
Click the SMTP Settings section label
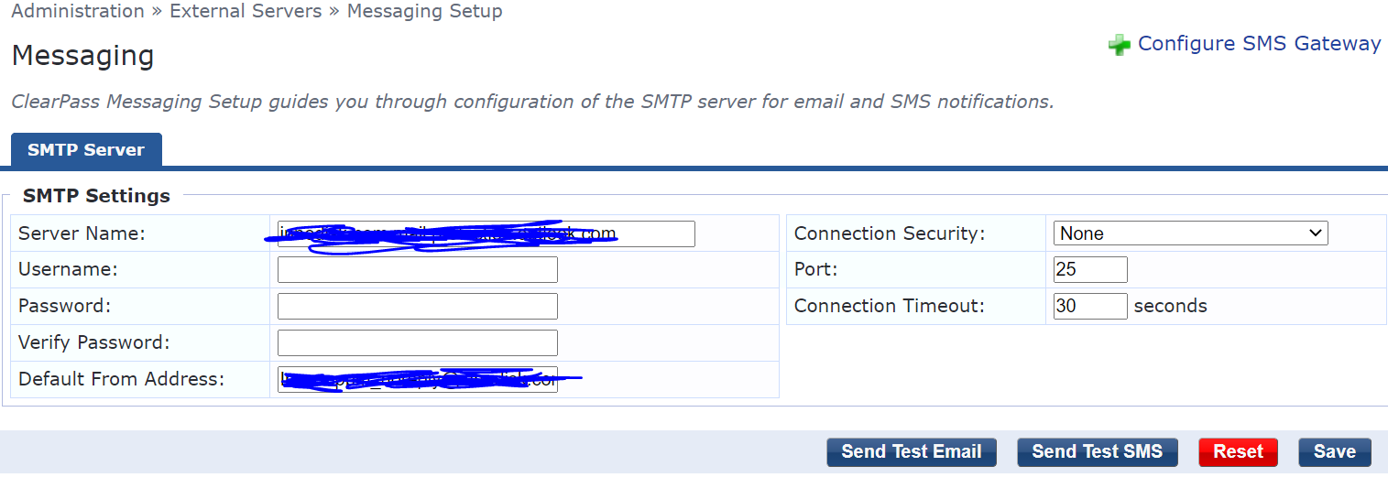pyautogui.click(x=96, y=196)
